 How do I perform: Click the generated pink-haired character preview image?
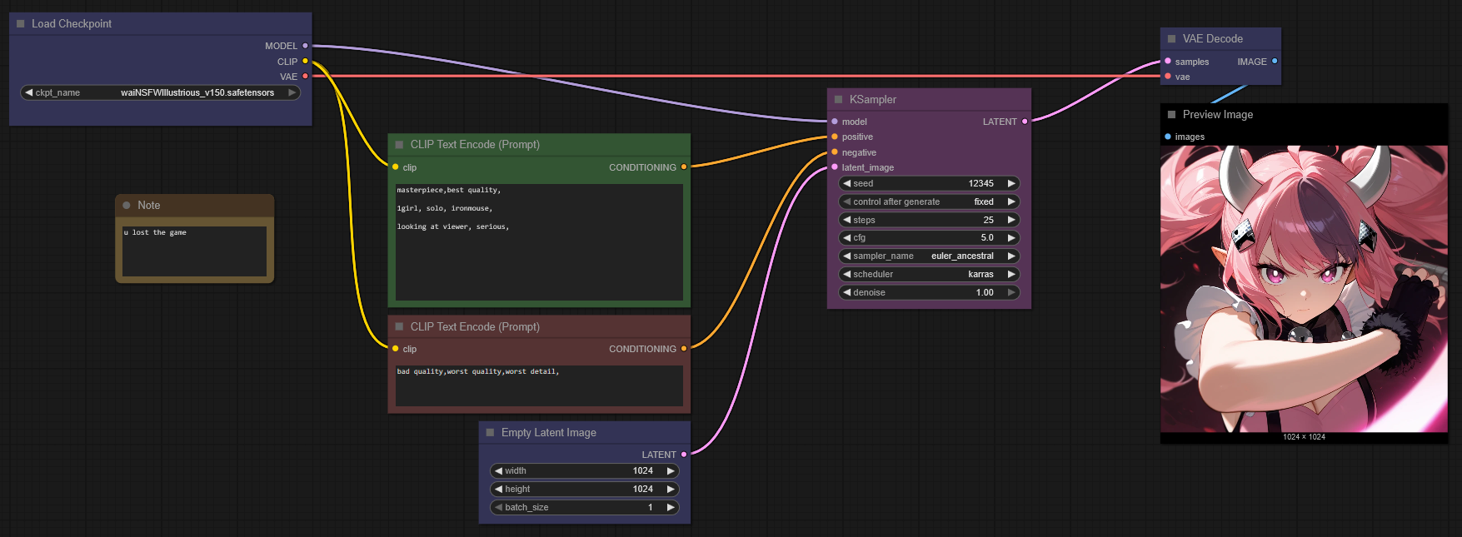[x=1304, y=289]
